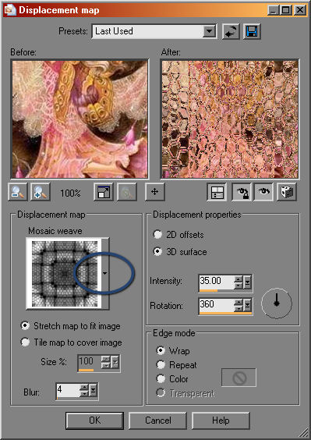Decrease Intensity with the down spinner arrow

(239, 286)
